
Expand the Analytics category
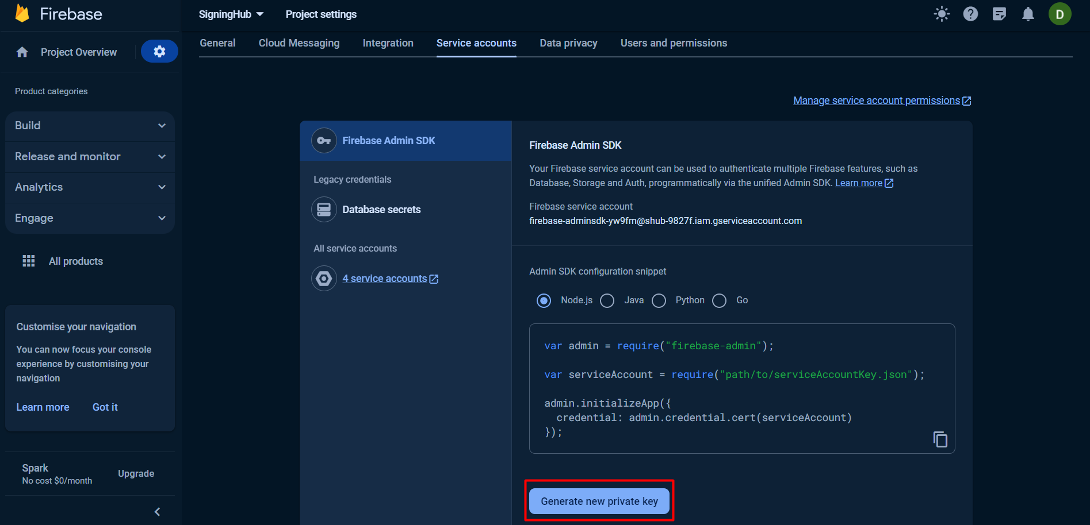point(90,187)
